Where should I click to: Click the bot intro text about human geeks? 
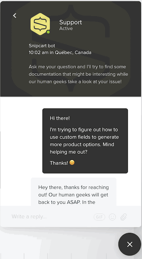tap(78, 74)
